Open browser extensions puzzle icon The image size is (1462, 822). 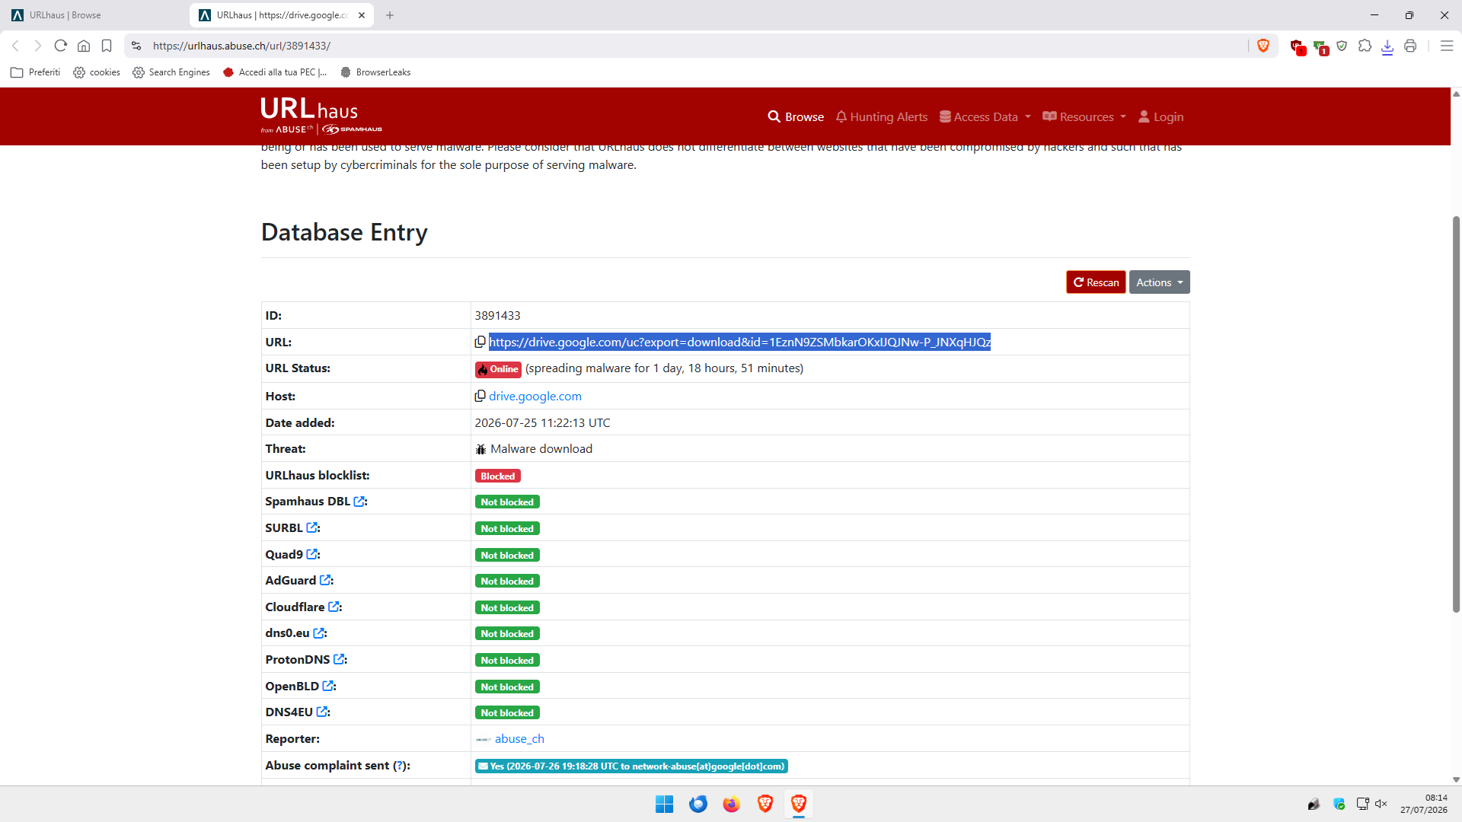pos(1365,46)
